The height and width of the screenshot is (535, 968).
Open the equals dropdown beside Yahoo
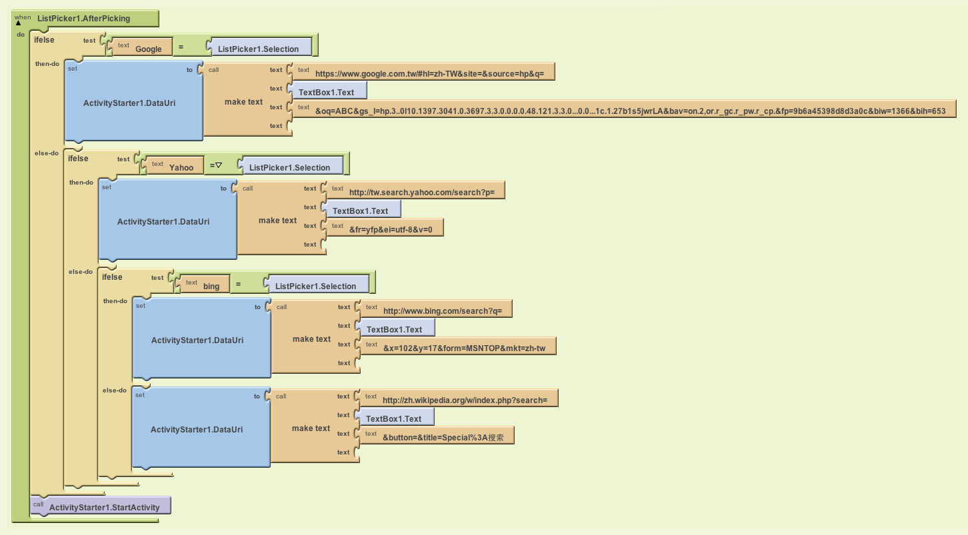coord(218,165)
